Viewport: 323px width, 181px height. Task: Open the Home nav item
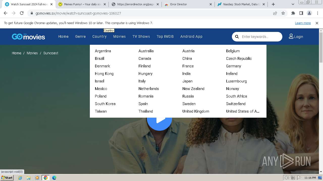pos(63,36)
